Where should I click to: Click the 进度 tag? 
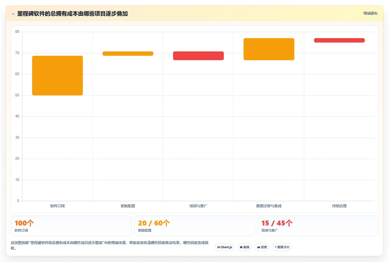[x=262, y=247]
